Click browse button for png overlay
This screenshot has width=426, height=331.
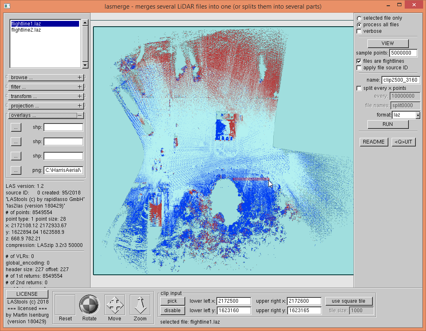coord(16,170)
